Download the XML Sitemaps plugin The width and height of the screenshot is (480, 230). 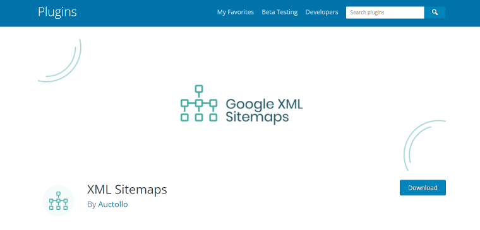423,188
